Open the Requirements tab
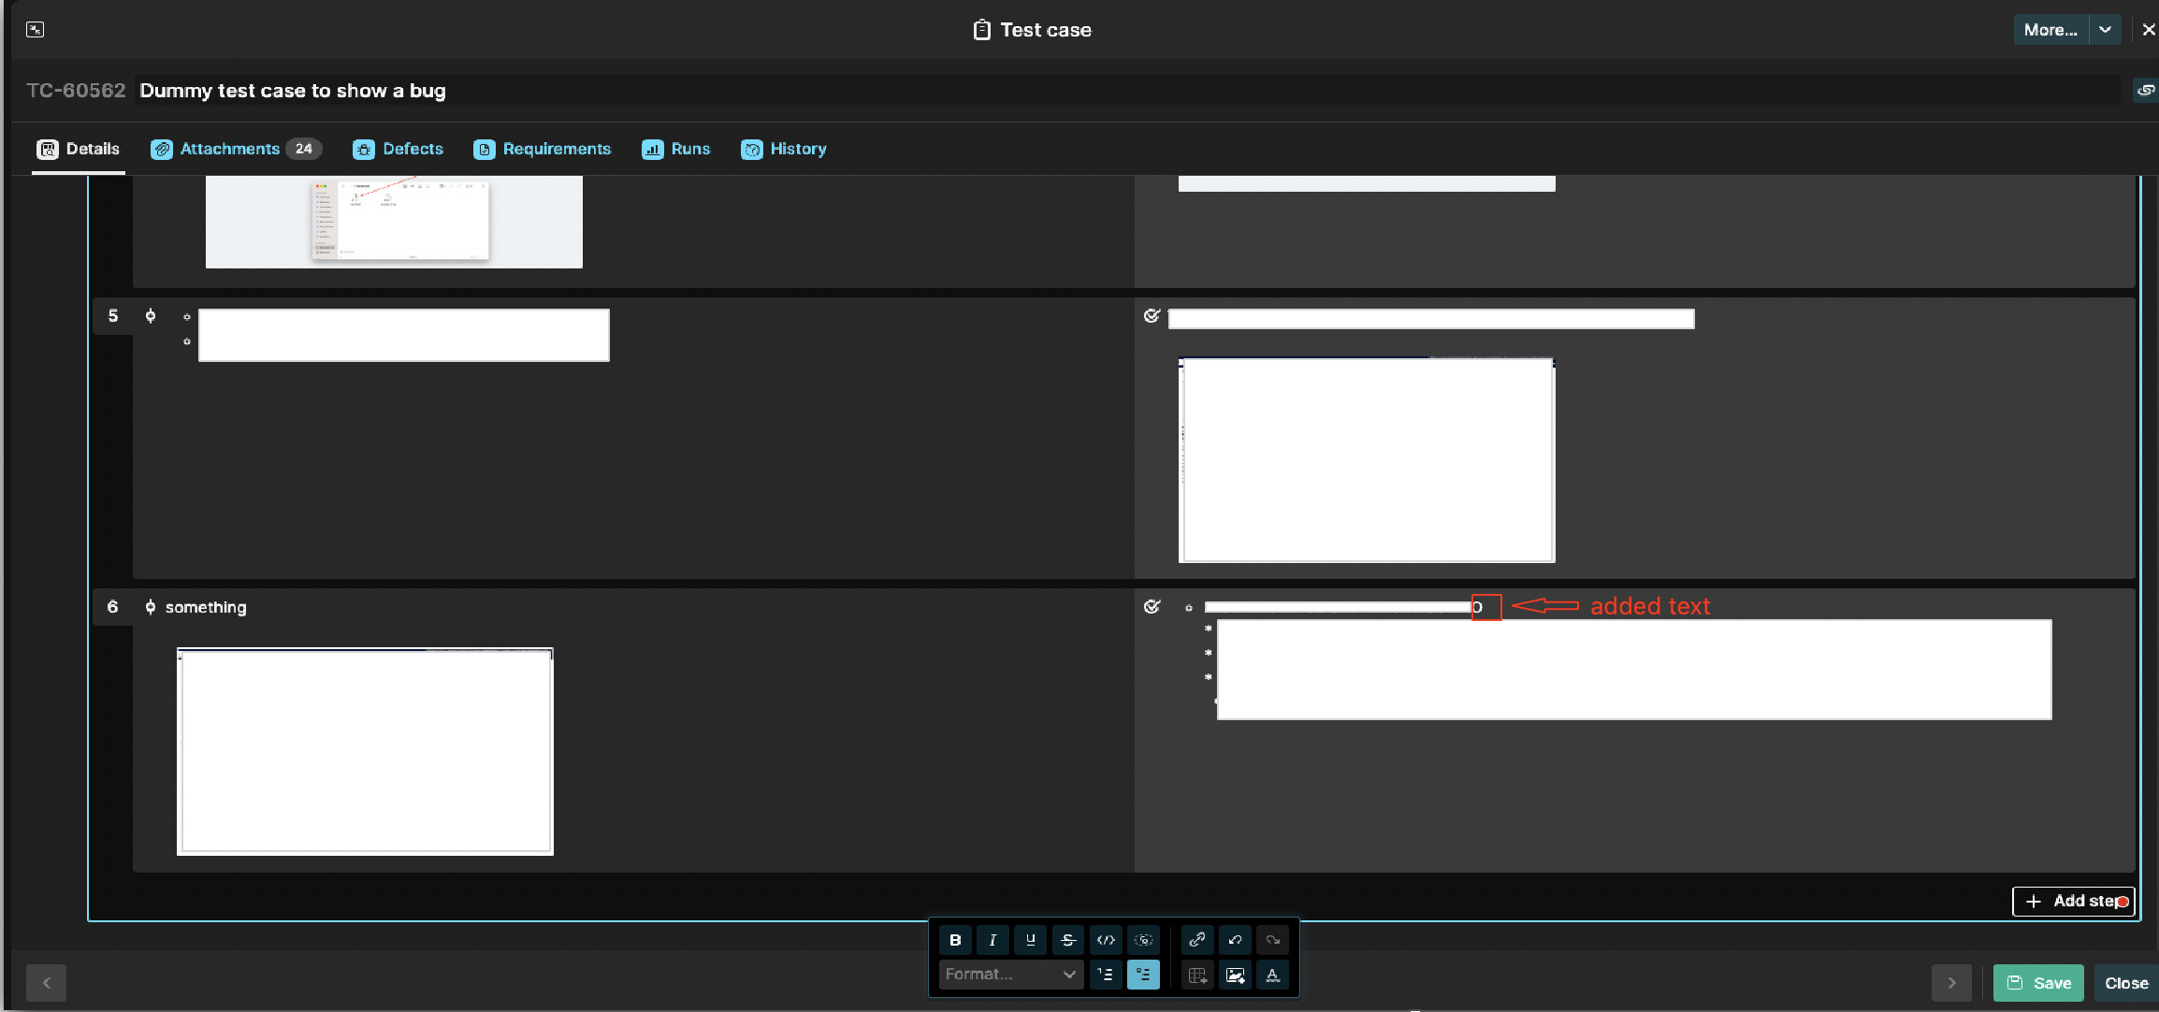Image resolution: width=2159 pixels, height=1012 pixels. click(543, 149)
